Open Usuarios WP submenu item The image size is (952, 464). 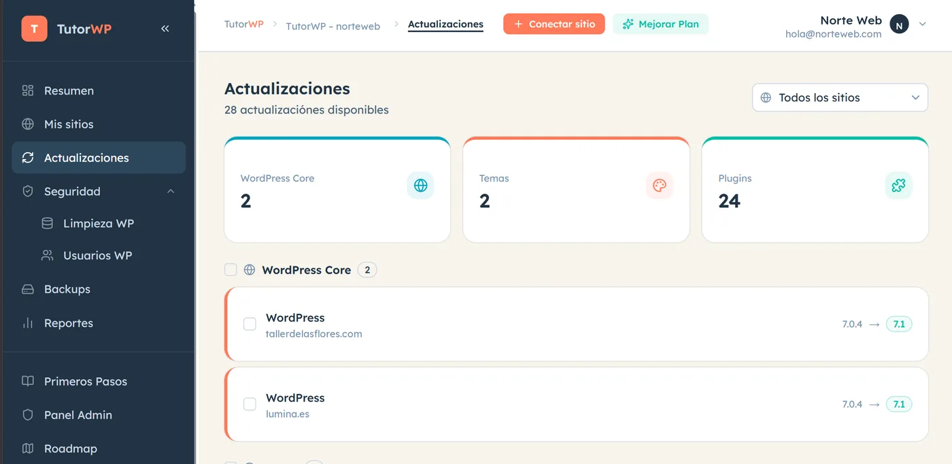click(99, 255)
